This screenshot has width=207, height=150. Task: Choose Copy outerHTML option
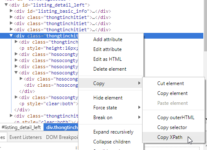[174, 118]
